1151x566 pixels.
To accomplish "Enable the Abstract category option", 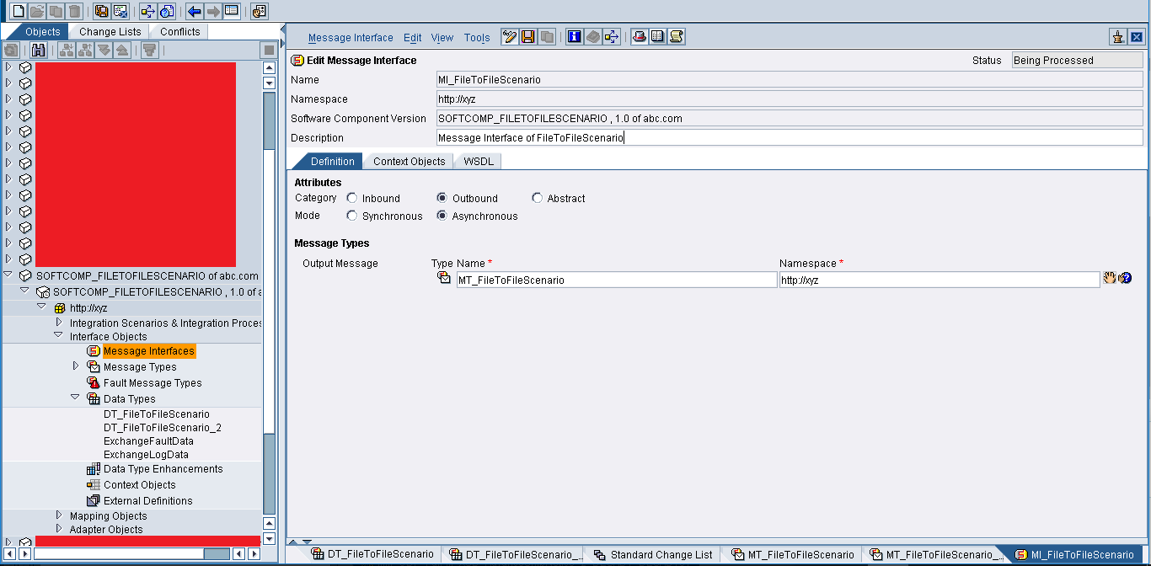I will click(x=537, y=198).
